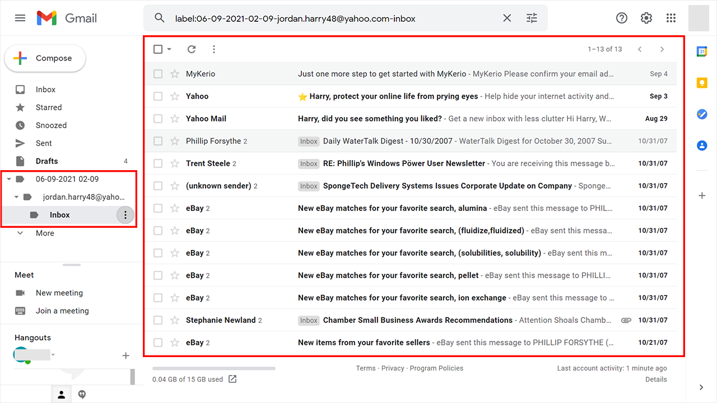The height and width of the screenshot is (403, 717).
Task: Open the account activity Details link
Action: pos(656,379)
